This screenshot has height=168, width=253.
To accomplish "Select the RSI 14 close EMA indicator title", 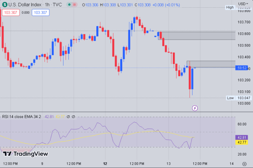I will [21, 117].
